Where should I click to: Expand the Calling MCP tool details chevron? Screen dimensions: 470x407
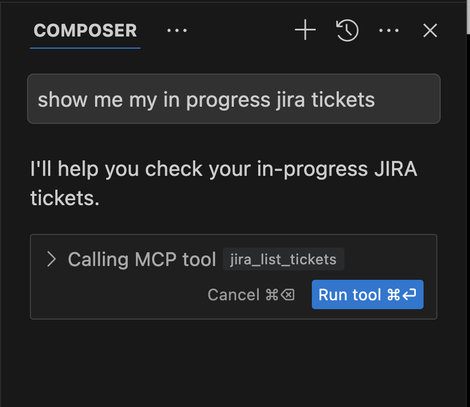(50, 259)
